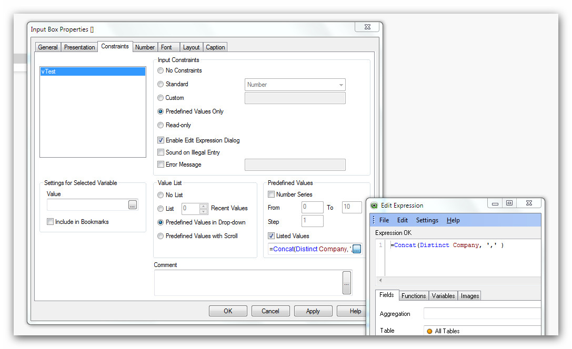Viewport: 572px width, 349px height.
Task: Select No List radio option
Action: 160,196
